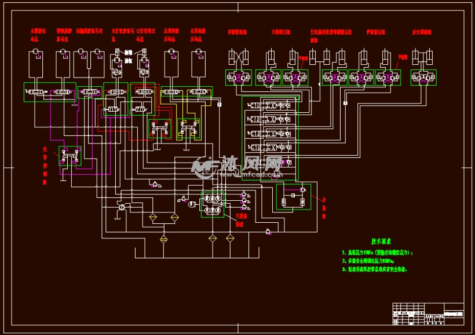Viewport: 475px width, 335px height.
Task: Click the triple gear pump symbol
Action: pos(213,204)
